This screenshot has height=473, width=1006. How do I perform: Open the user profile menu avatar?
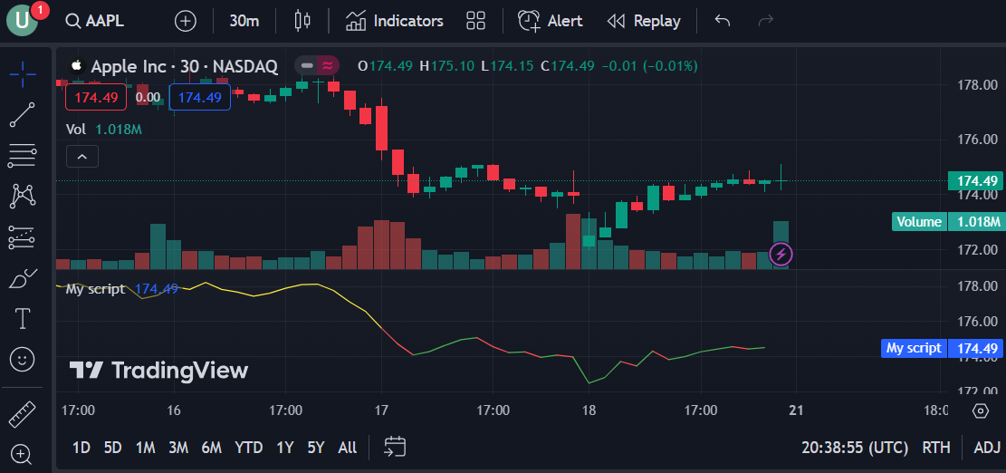click(22, 21)
